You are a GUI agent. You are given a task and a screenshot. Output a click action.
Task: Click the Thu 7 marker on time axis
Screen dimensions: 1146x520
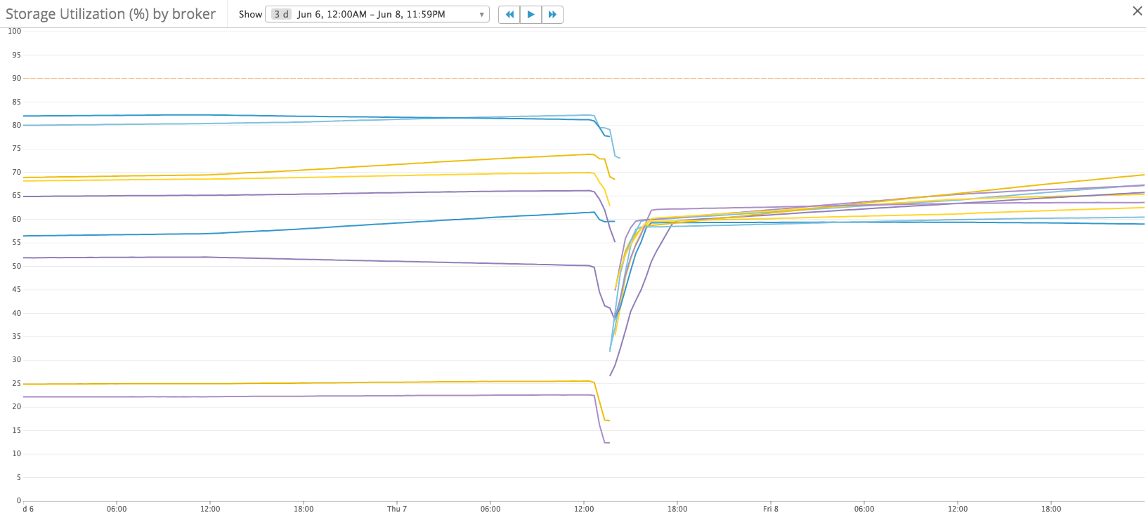click(x=397, y=509)
